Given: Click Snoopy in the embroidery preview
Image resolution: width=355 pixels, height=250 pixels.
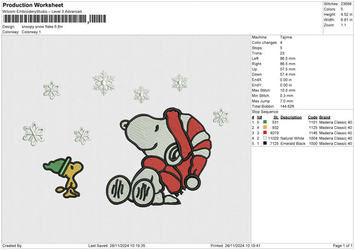Looking at the screenshot, I should coord(160,157).
